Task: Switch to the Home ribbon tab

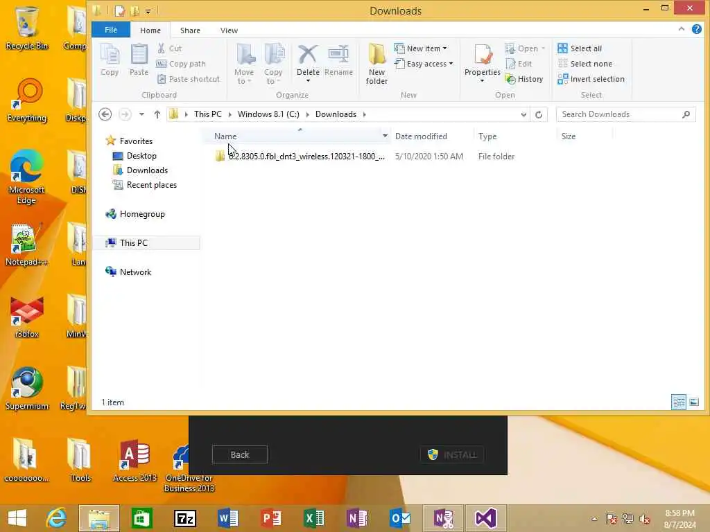Action: coord(150,30)
